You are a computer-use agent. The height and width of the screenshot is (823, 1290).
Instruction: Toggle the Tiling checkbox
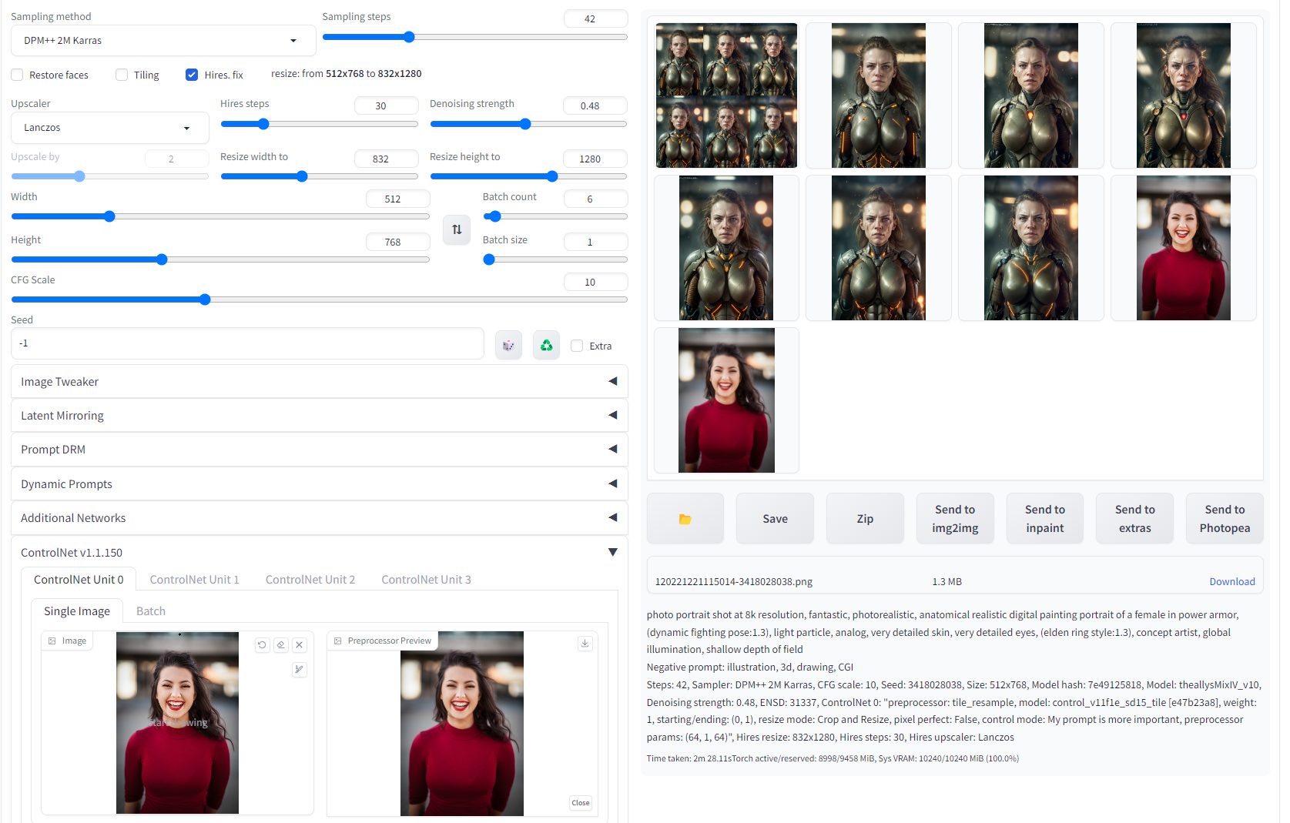tap(122, 75)
